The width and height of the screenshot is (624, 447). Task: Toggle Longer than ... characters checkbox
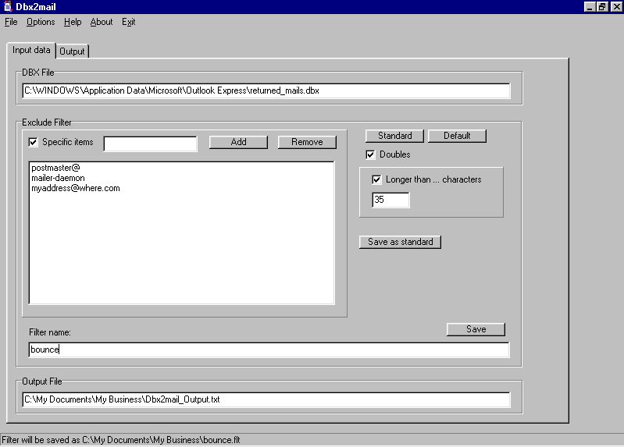click(376, 179)
